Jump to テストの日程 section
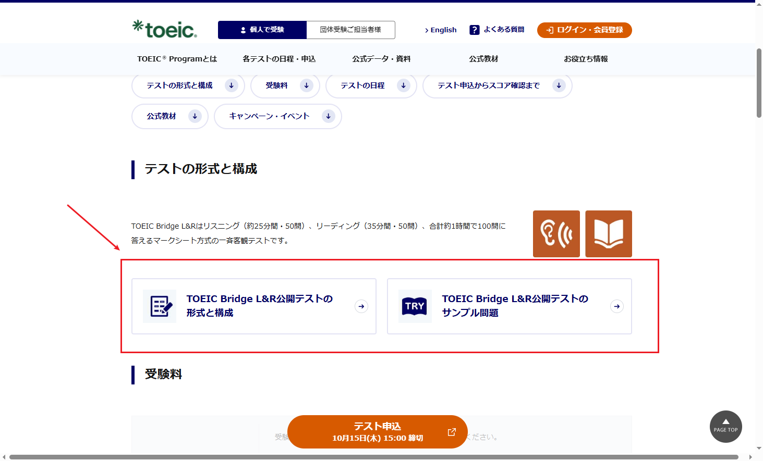The image size is (763, 461). pyautogui.click(x=371, y=85)
